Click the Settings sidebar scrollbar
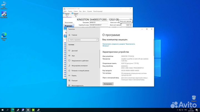 100,59
